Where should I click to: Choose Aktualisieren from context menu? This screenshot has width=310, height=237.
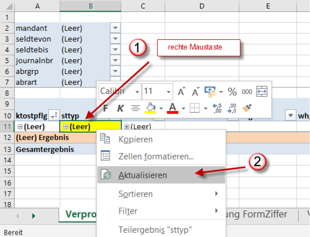[x=161, y=175]
